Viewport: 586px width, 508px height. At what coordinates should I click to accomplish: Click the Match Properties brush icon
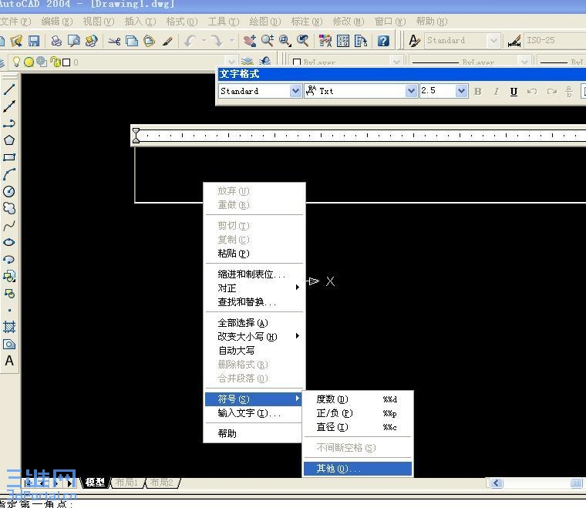[x=167, y=41]
